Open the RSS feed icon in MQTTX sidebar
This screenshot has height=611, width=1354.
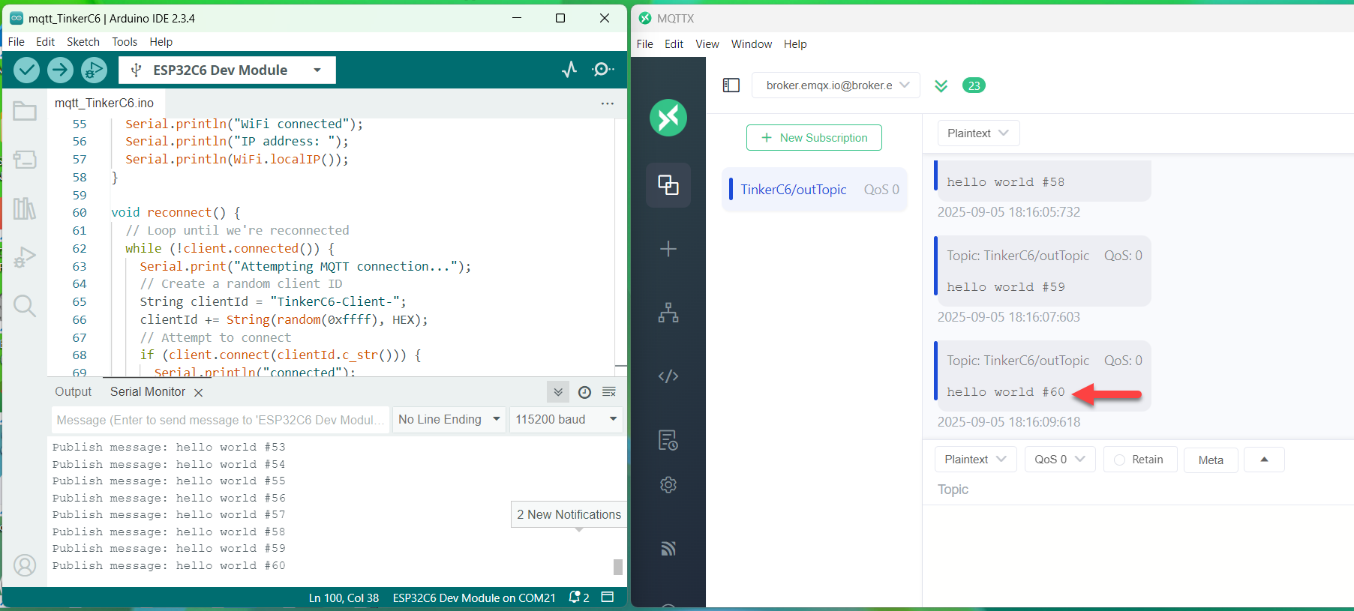[x=668, y=549]
